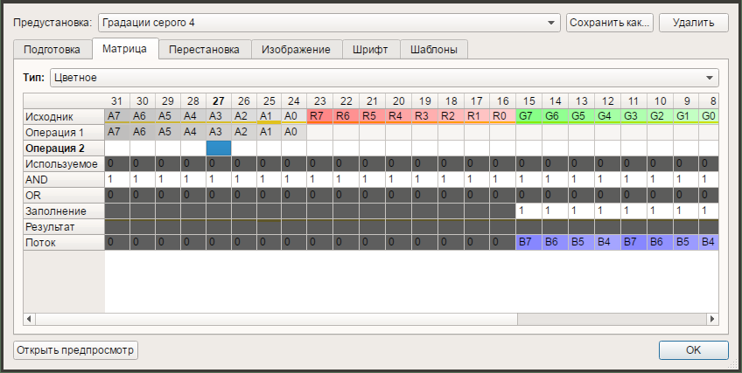
Task: Click the left arrow of horizontal scrollbar
Action: point(29,319)
